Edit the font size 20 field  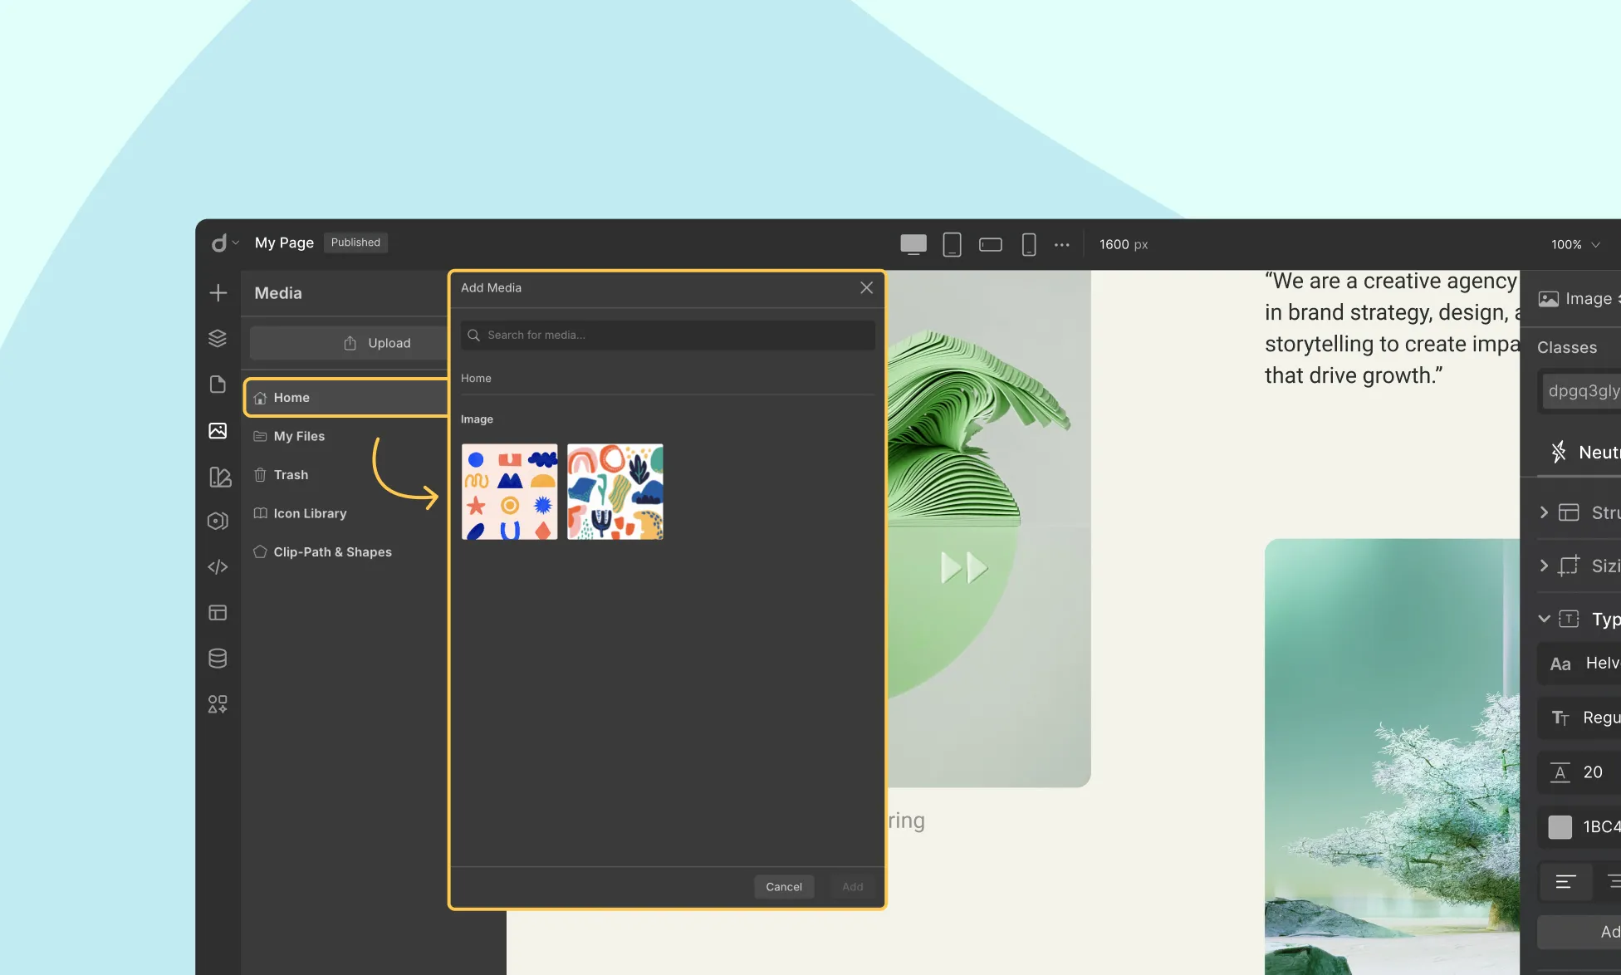click(1580, 772)
